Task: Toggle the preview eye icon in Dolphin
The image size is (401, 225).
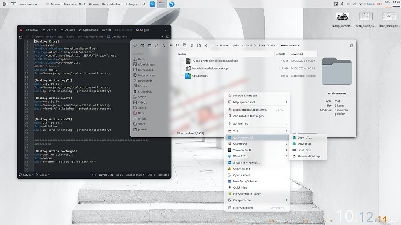Action: pos(170,45)
